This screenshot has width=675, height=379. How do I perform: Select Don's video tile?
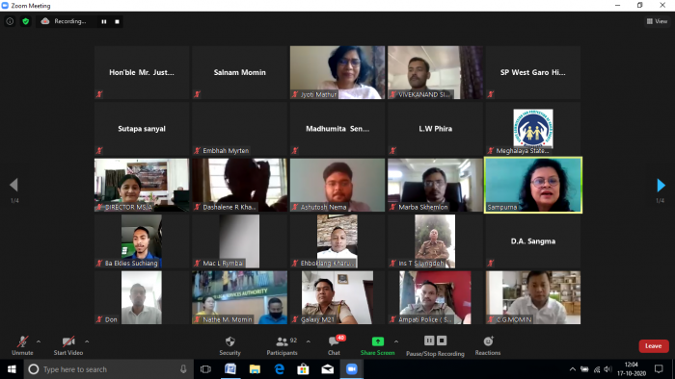point(142,297)
